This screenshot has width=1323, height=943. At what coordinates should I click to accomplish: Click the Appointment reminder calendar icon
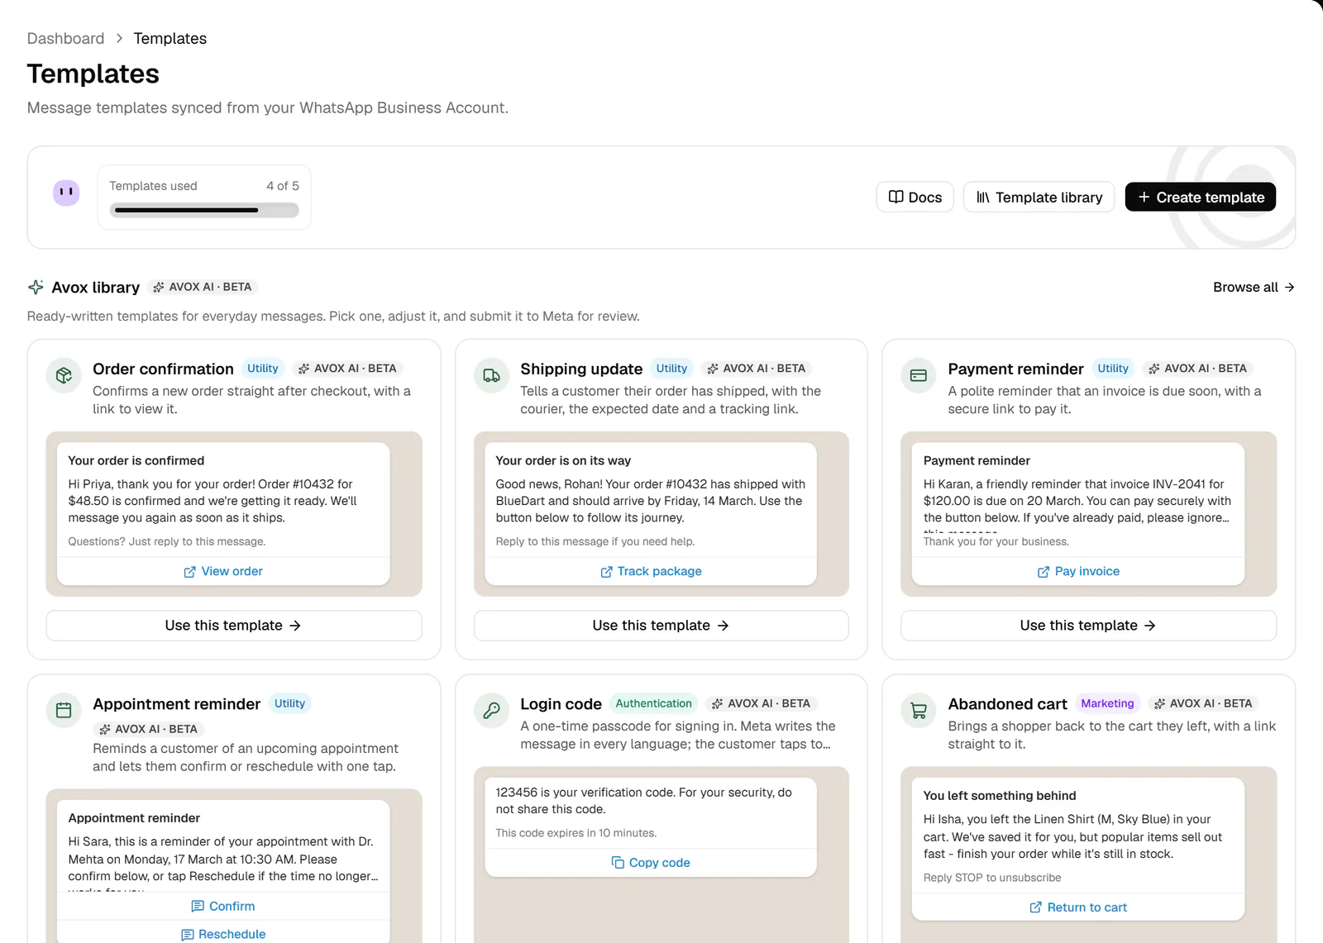[64, 710]
